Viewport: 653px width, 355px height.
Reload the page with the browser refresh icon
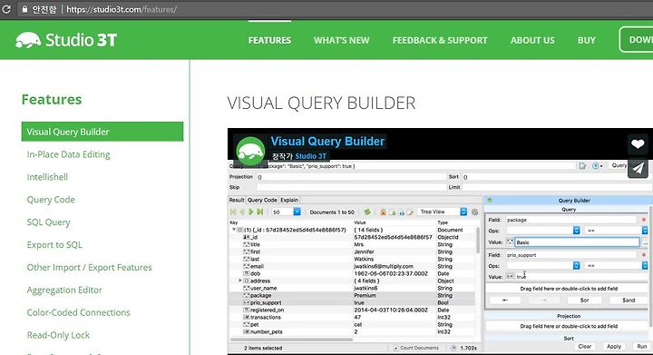pos(6,9)
